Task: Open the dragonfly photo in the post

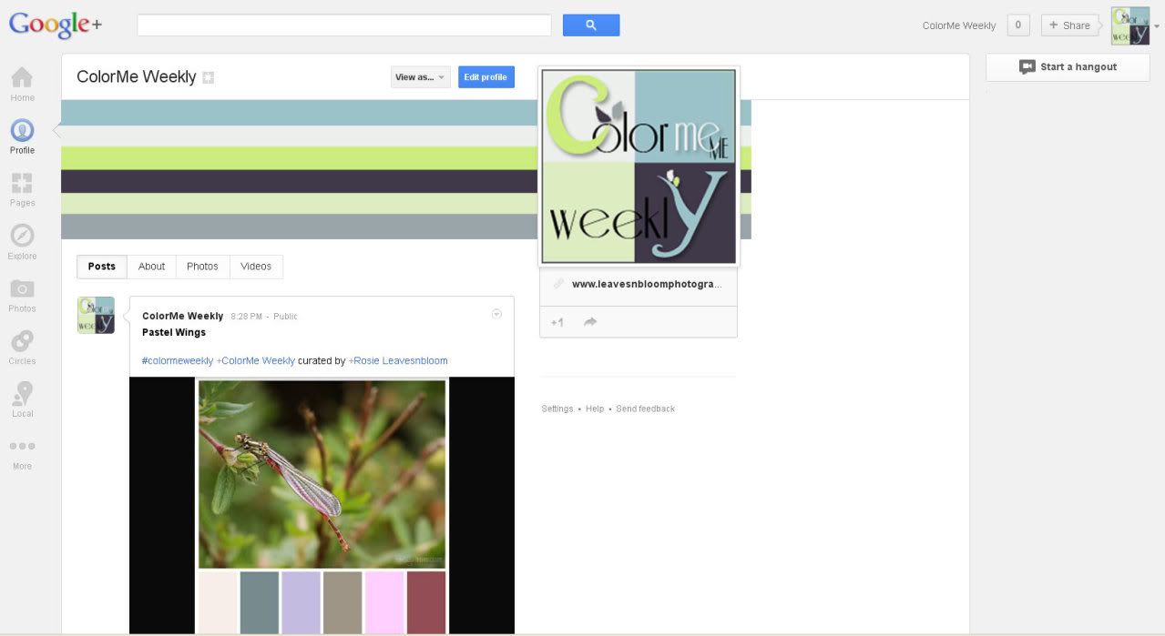Action: coord(322,474)
